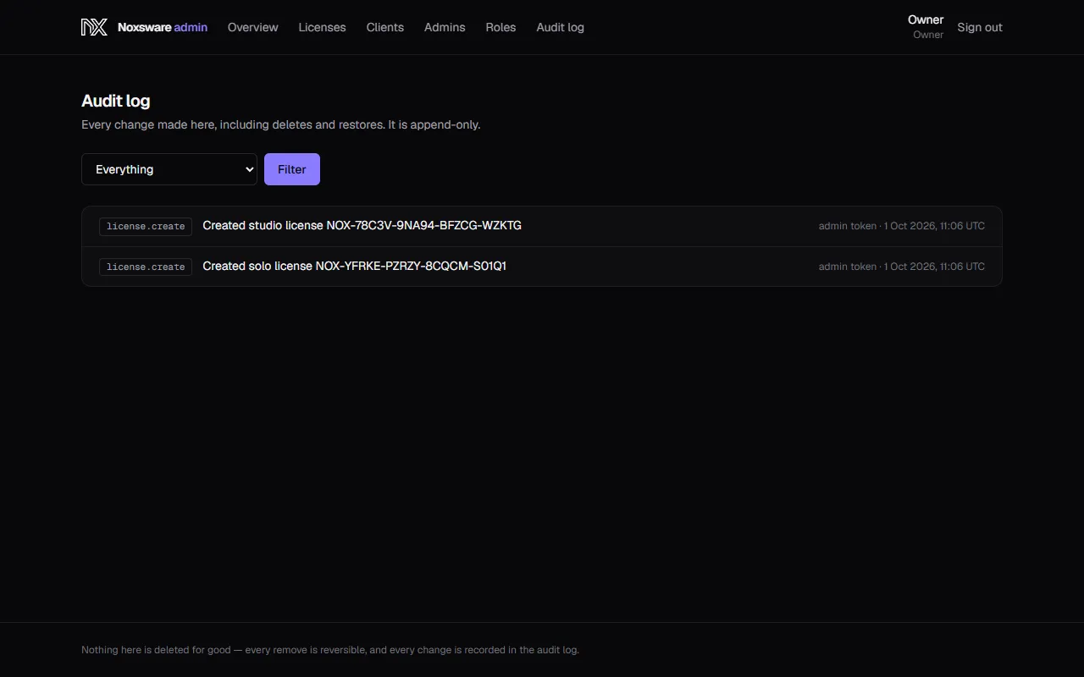Select the Audit log nav item
The height and width of the screenshot is (677, 1084).
560,27
